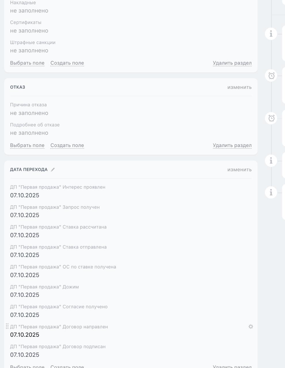
Task: Click изменить in the ОТКАЗ section
Action: coord(239,87)
